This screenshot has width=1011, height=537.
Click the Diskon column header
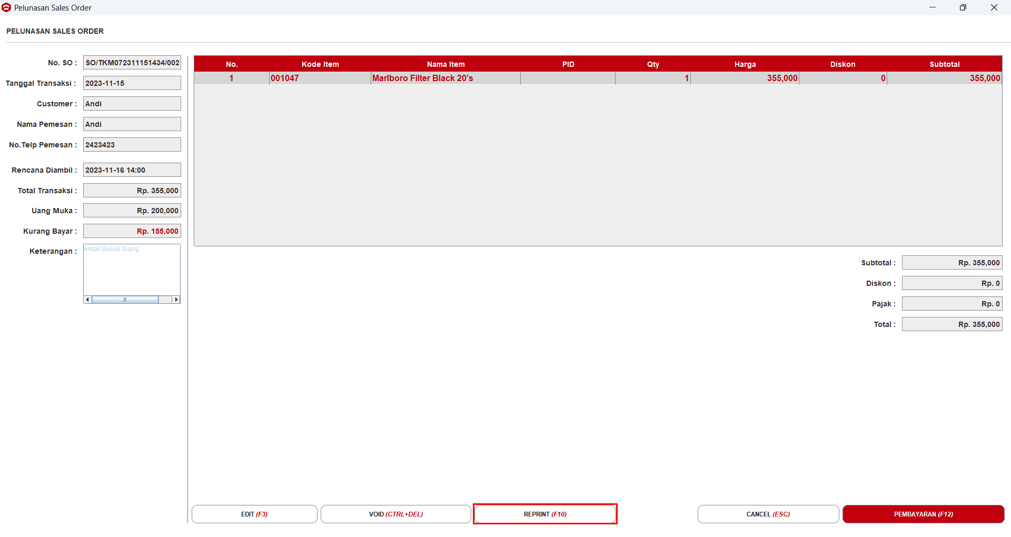(x=843, y=64)
